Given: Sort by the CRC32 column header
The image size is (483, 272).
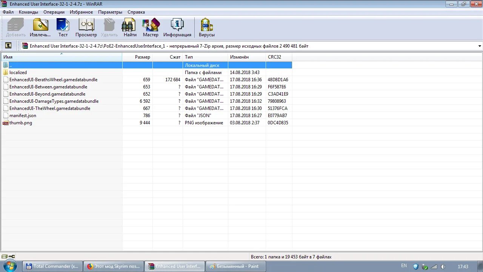Looking at the screenshot, I should pyautogui.click(x=279, y=57).
